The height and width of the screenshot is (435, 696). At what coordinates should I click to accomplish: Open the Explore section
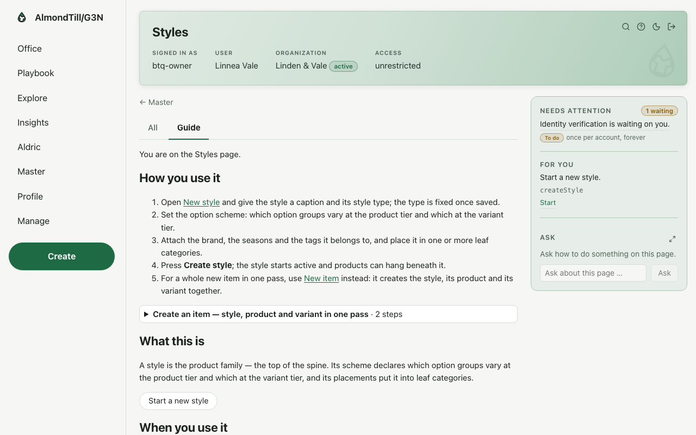pyautogui.click(x=32, y=98)
